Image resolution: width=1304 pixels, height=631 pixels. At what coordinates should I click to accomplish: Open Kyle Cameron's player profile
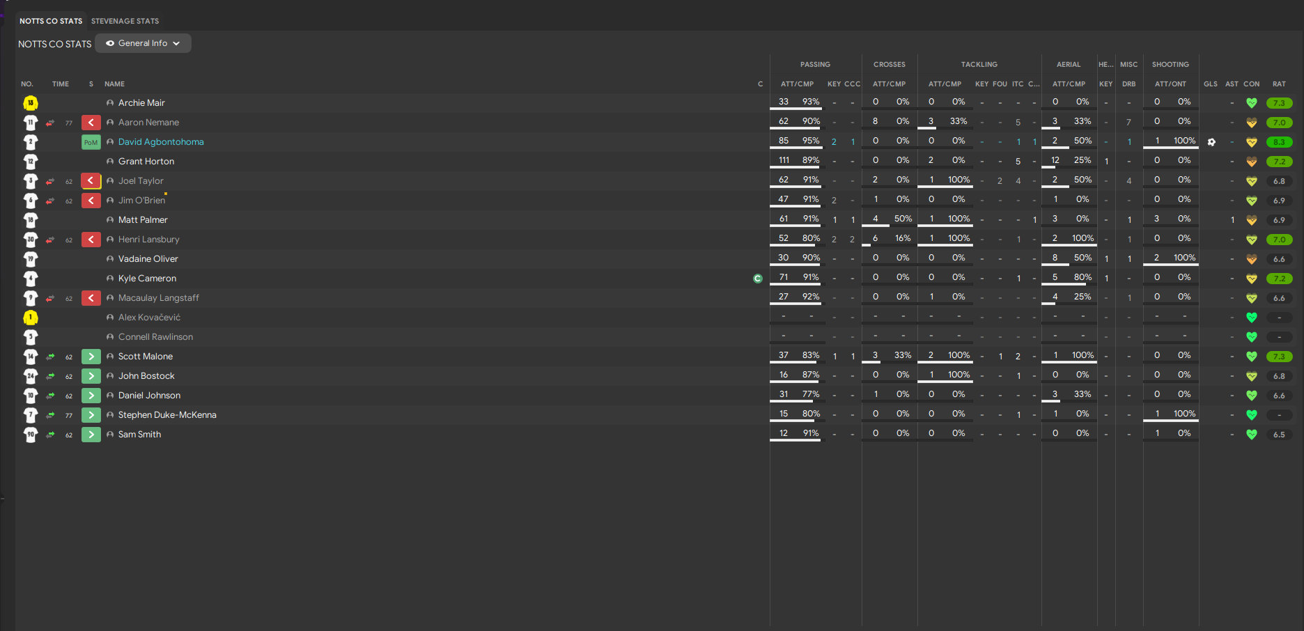(147, 279)
